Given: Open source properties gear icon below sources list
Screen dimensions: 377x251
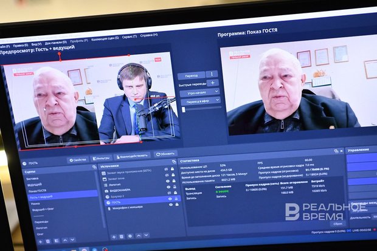Looking at the screenshot, I should pos(129,236).
